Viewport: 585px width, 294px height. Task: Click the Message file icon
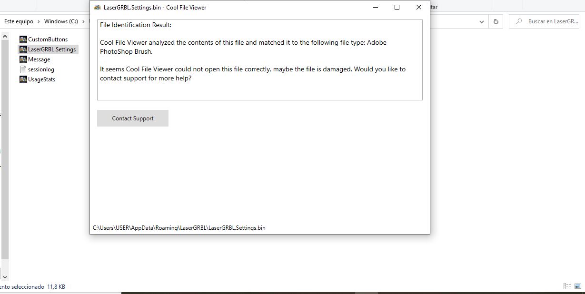(x=23, y=59)
